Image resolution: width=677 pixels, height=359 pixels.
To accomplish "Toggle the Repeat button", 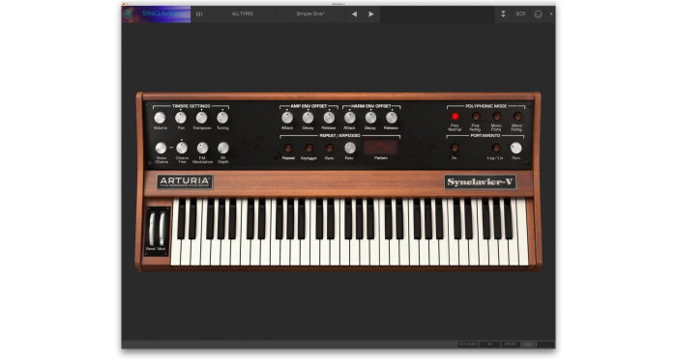I will (x=288, y=149).
